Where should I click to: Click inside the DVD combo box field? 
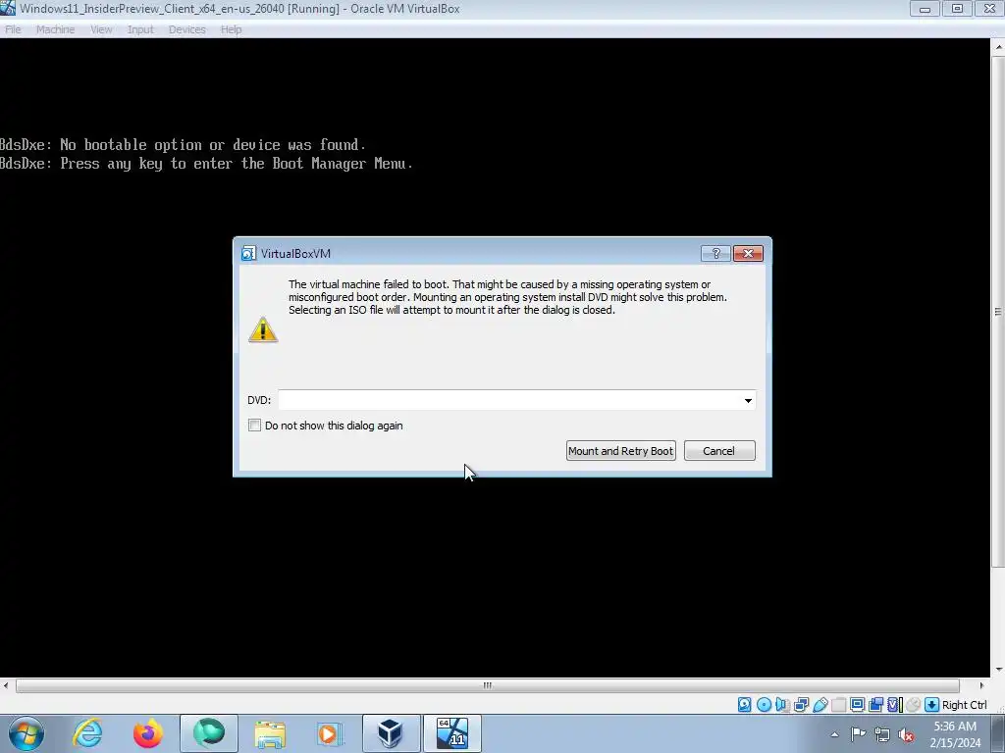point(516,400)
